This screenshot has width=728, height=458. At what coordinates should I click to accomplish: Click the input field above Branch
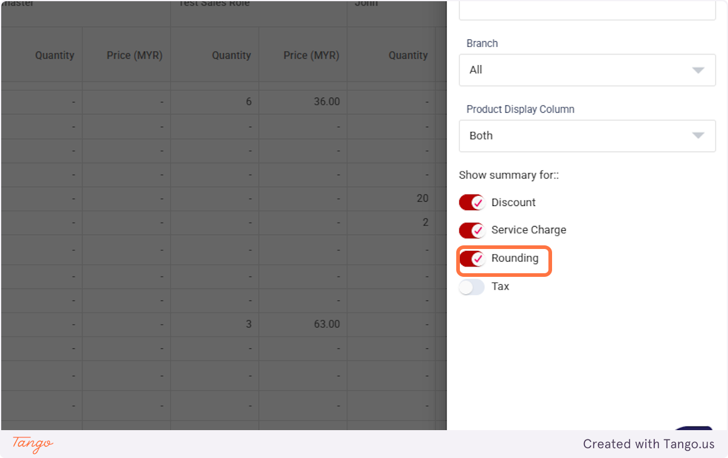(587, 10)
